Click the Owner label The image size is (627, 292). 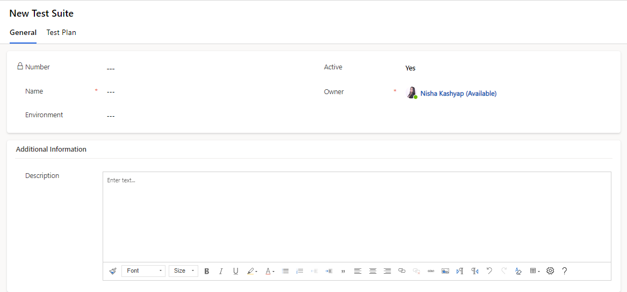pyautogui.click(x=334, y=91)
